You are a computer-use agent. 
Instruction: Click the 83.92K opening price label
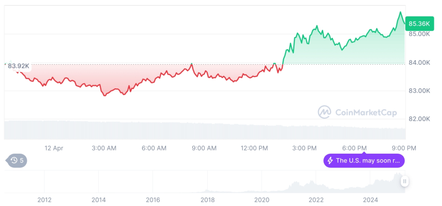pyautogui.click(x=19, y=66)
